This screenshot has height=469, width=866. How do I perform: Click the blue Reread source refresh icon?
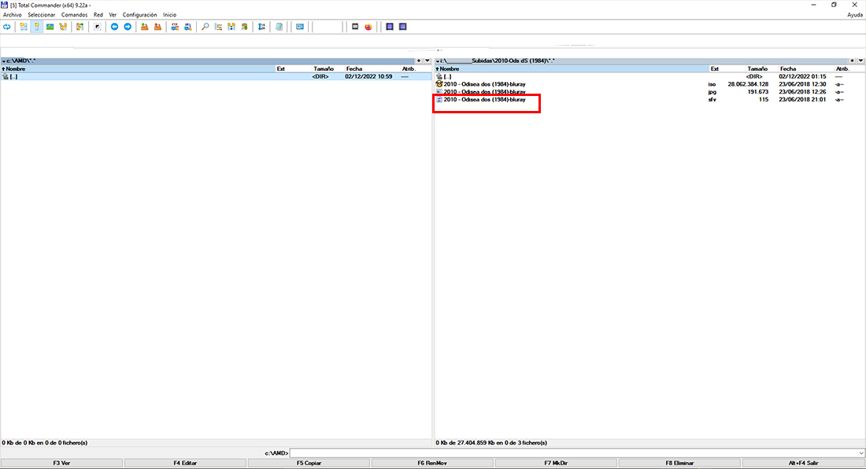click(6, 27)
